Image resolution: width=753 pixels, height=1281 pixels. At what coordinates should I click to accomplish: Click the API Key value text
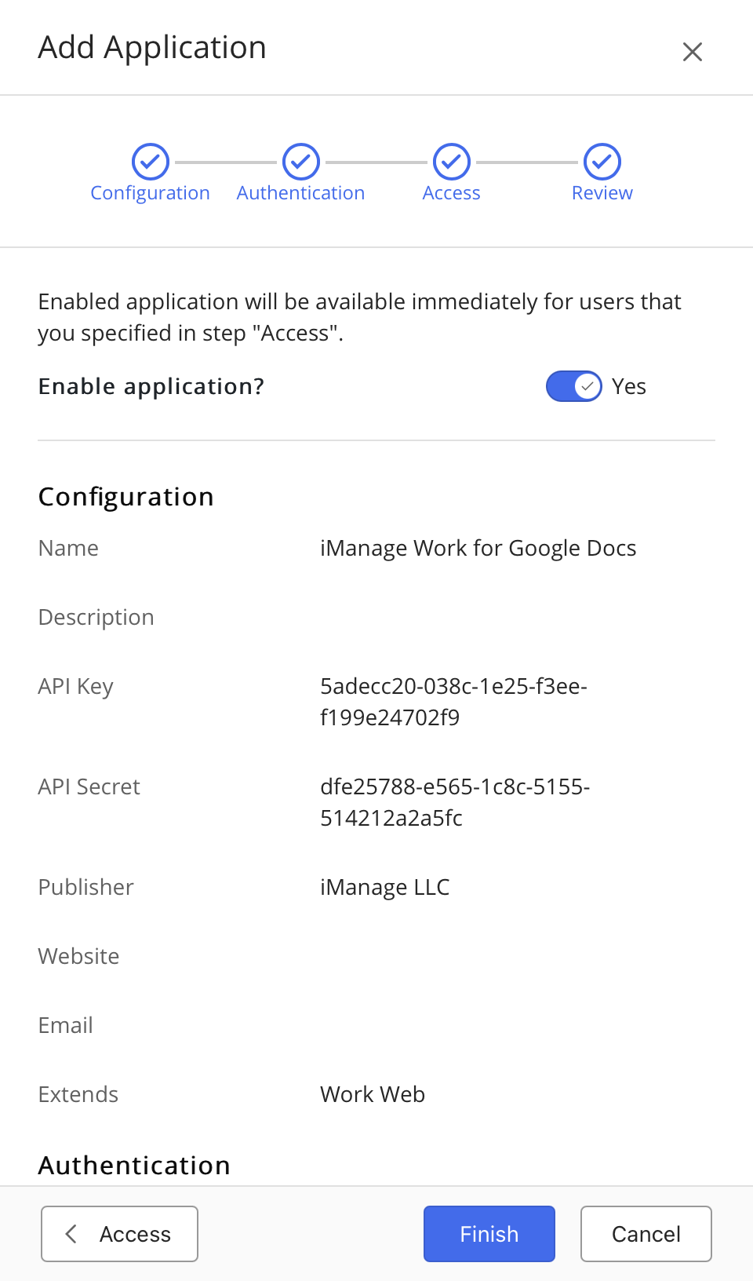[x=453, y=702]
